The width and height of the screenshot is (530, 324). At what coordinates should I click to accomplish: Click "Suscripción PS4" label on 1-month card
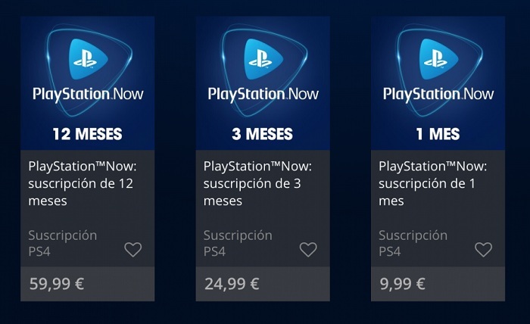coord(413,242)
